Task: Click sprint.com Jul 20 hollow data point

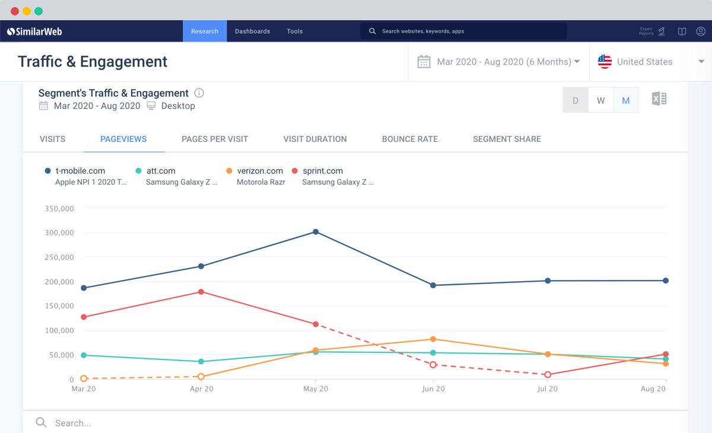Action: pyautogui.click(x=548, y=375)
